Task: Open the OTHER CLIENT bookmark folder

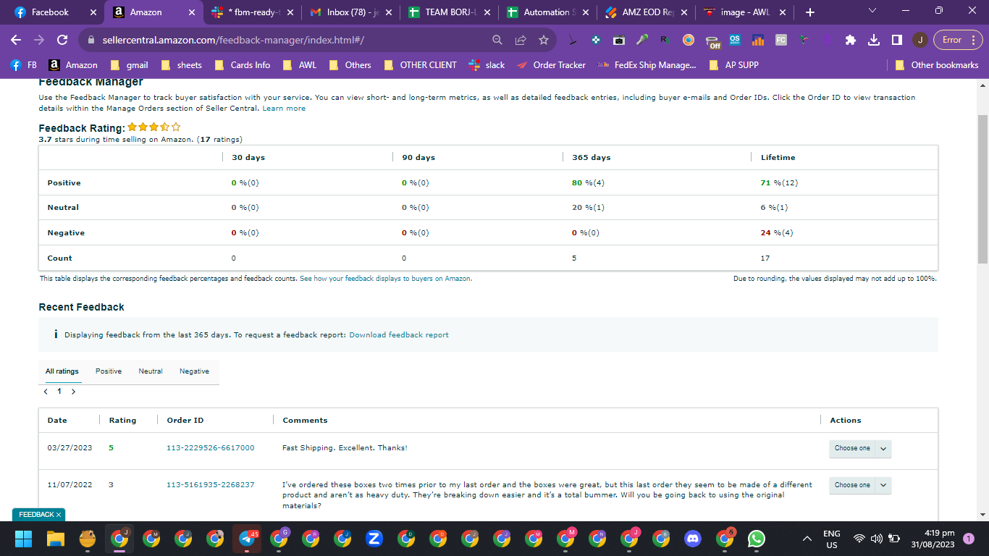Action: point(421,65)
